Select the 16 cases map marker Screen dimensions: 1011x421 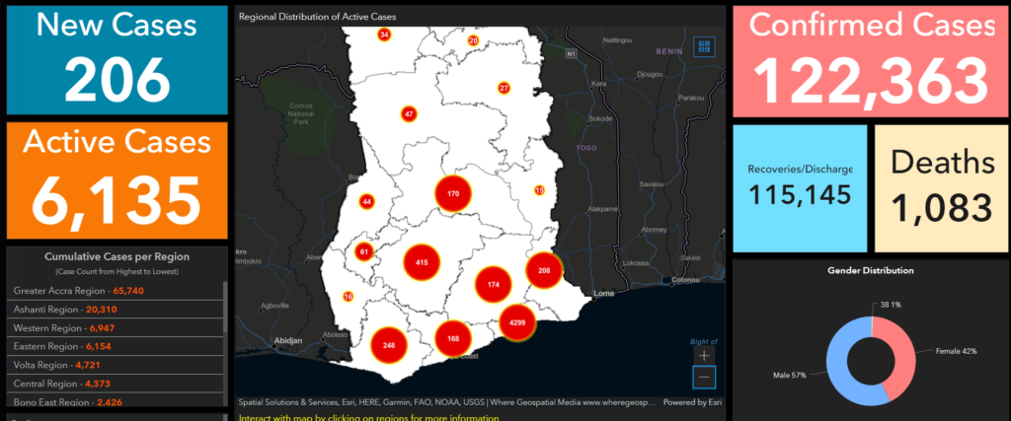coord(349,297)
